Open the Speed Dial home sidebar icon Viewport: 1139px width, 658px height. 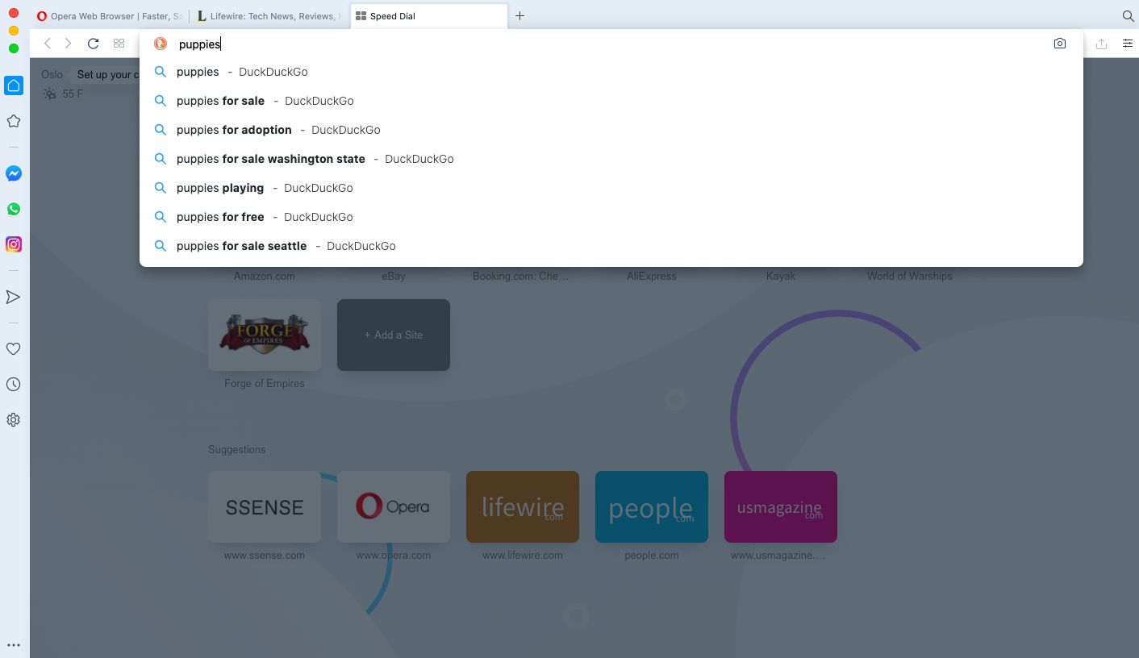pos(14,85)
